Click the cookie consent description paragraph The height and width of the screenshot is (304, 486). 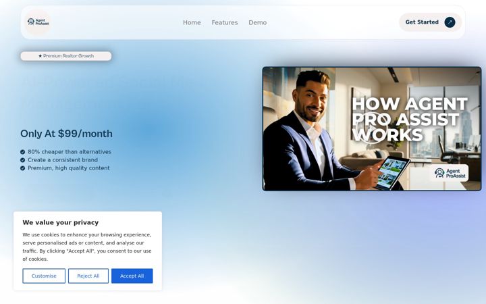[87, 247]
